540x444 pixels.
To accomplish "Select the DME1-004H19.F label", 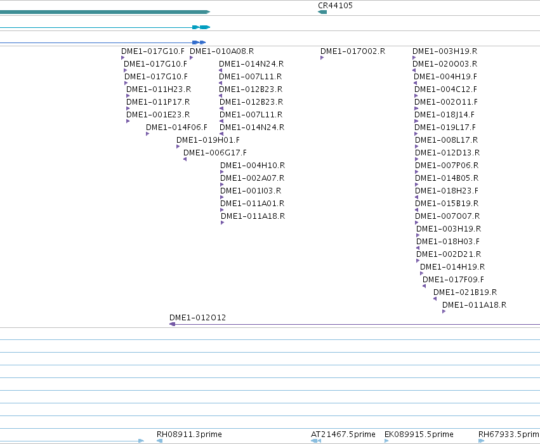I will coord(445,77).
